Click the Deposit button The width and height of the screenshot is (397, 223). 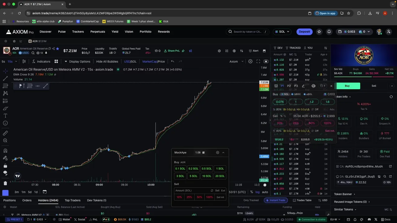tap(304, 32)
